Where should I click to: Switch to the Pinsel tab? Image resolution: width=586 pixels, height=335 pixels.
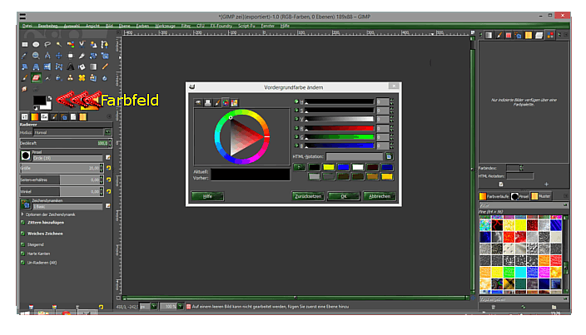pos(520,196)
